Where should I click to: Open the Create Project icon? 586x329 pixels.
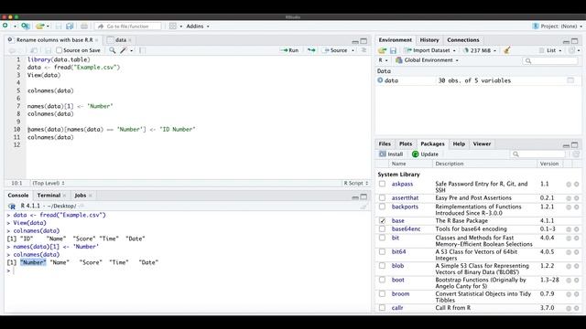[x=25, y=27]
